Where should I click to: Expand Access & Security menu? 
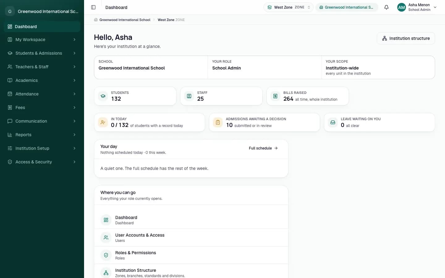point(42,162)
